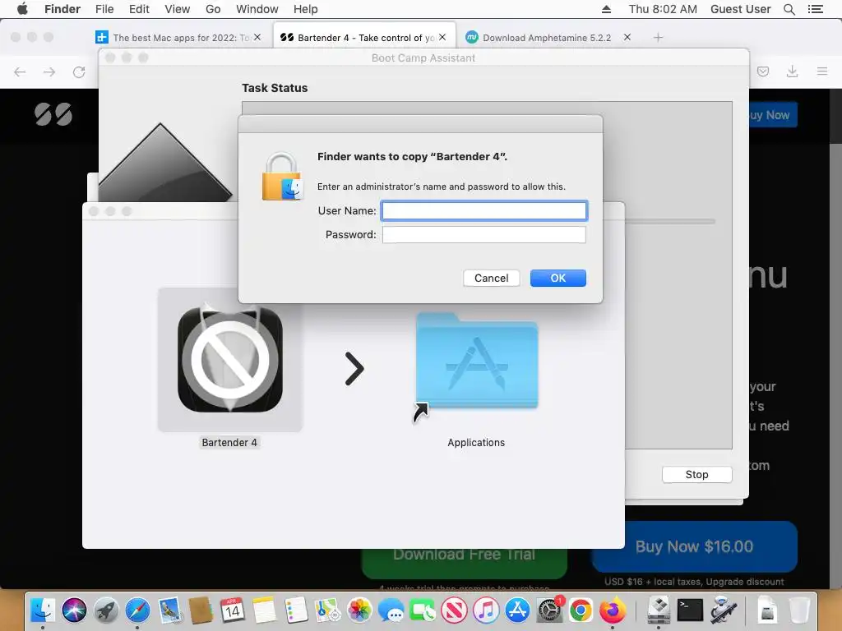
Task: Open Boot Camp Assistant from the Dock
Action: click(x=659, y=610)
